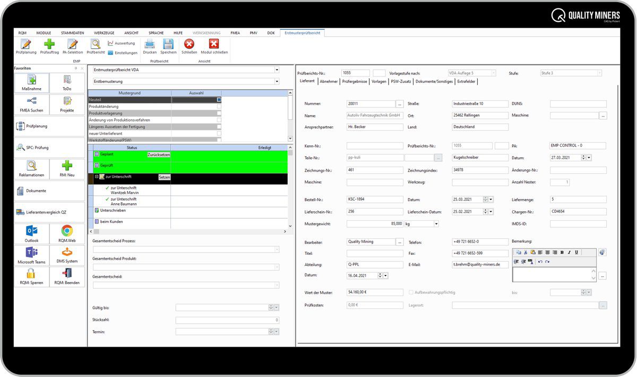Open Outlook from the favorites panel
Screen dimensions: 637x377
tap(31, 234)
